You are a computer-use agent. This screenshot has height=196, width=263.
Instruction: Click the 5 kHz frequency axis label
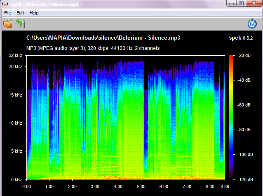(x=16, y=151)
